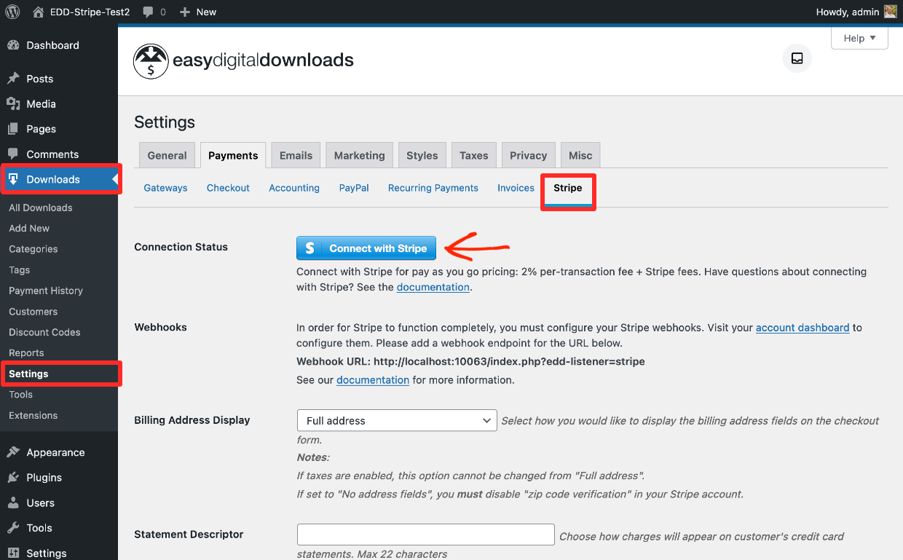Expand the Help dropdown
903x560 pixels.
pos(859,38)
